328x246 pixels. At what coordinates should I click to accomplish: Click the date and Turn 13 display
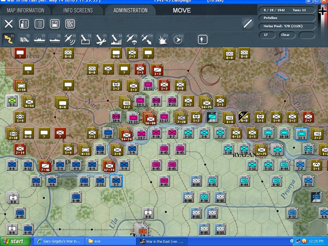pyautogui.click(x=287, y=10)
